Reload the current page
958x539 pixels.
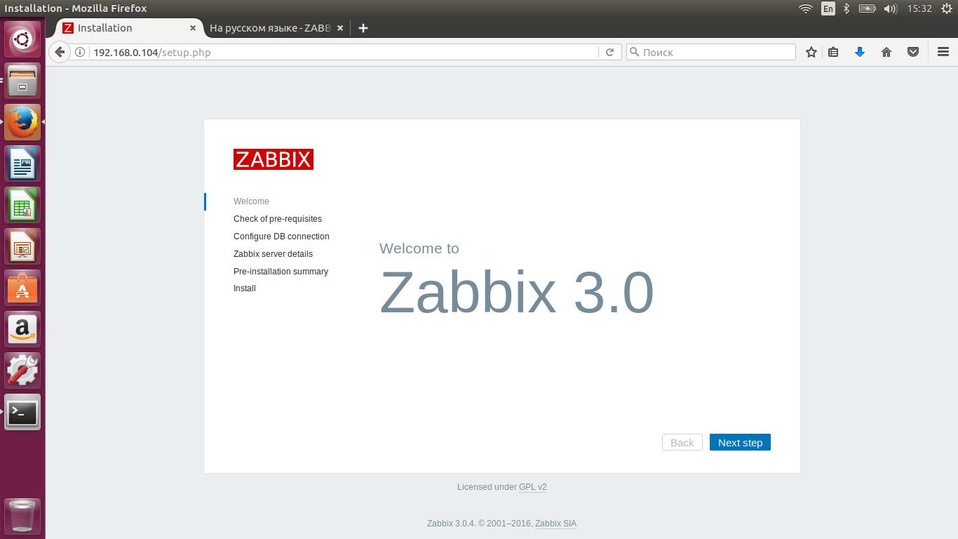(x=609, y=52)
